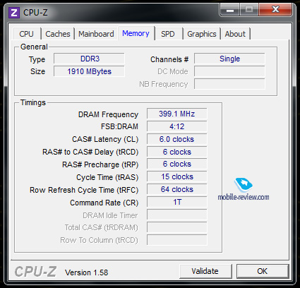
Task: Click the Validate button
Action: (x=205, y=271)
